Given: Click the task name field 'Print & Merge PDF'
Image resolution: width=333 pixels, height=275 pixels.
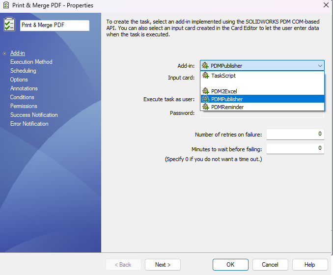Looking at the screenshot, I should [55, 25].
